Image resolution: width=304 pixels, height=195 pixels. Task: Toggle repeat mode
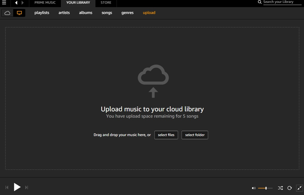point(290,188)
